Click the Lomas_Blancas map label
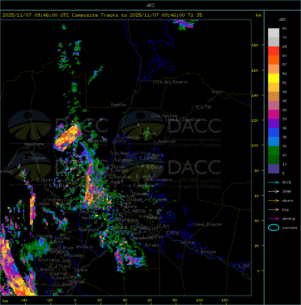This screenshot has width=301, height=305. coord(208,224)
